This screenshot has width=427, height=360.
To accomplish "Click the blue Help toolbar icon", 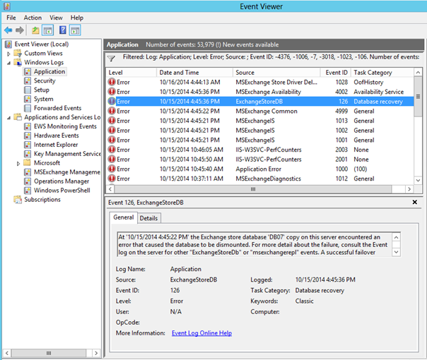I will [x=62, y=30].
